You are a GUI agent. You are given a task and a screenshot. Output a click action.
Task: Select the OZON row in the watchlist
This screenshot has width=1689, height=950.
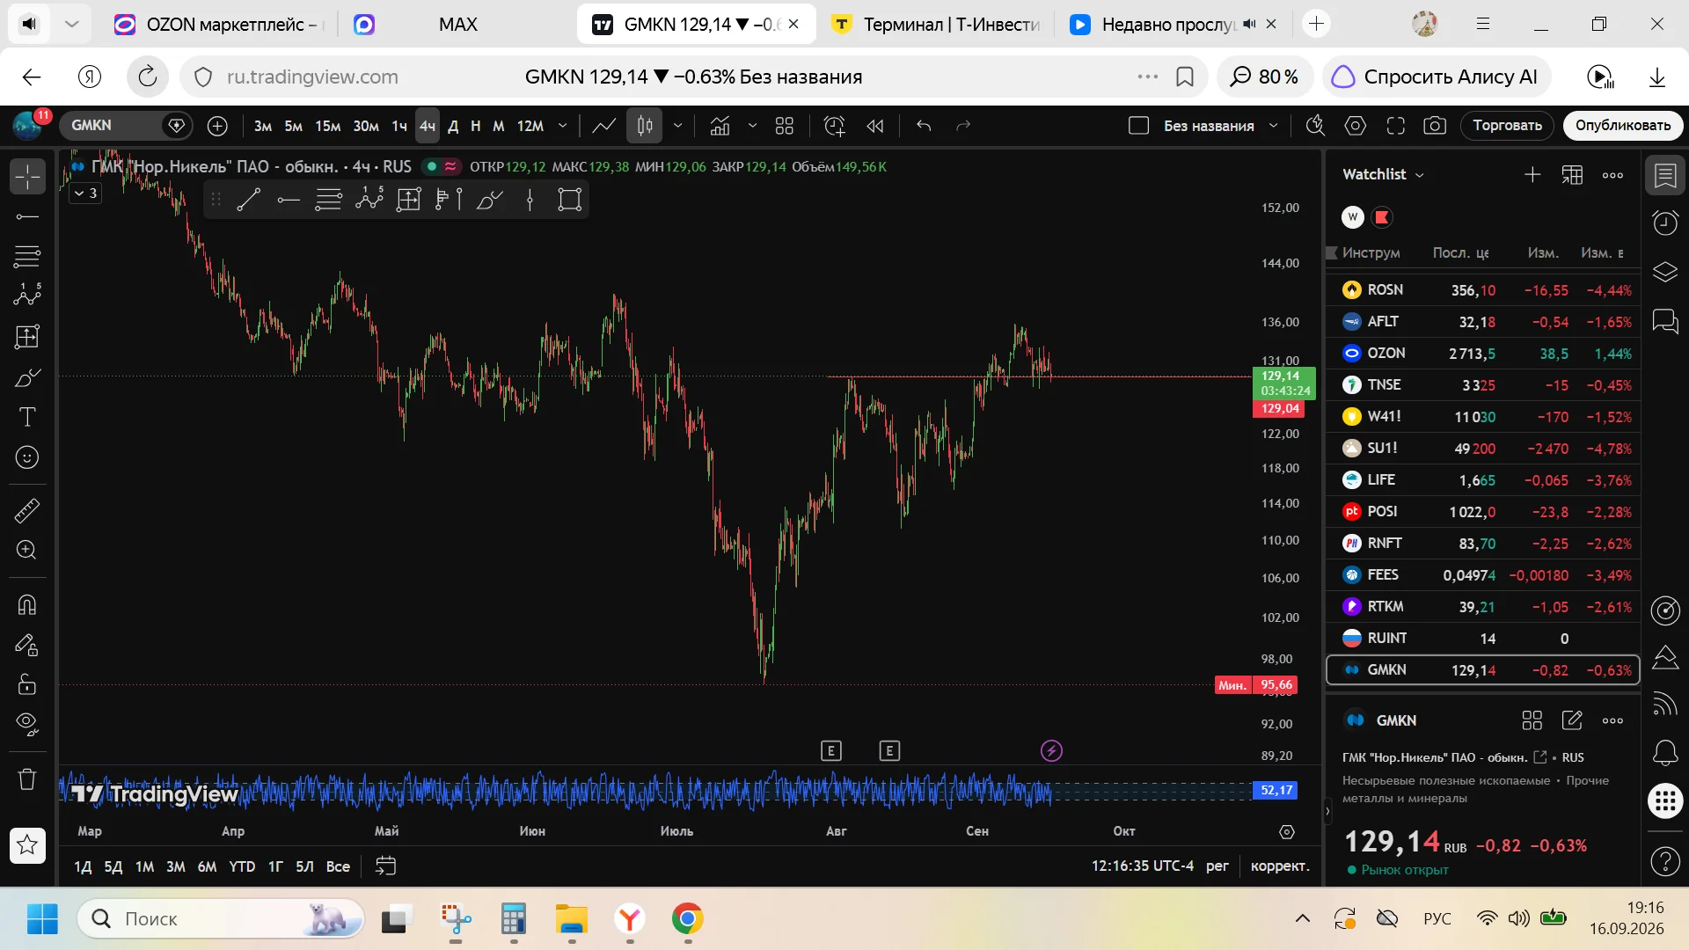[x=1483, y=354]
